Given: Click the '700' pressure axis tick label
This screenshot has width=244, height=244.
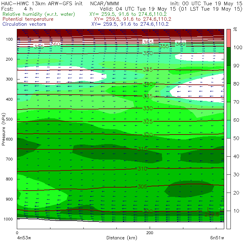Looking at the screenshot, I should (x=9, y=159).
